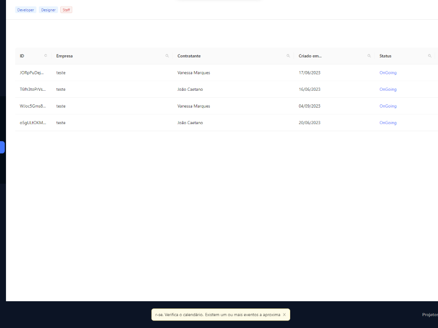Click Vanessa Marques in the 04/09/2023 row
The height and width of the screenshot is (328, 438).
point(194,106)
